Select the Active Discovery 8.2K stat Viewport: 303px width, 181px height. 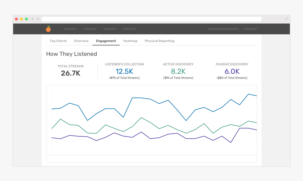178,72
